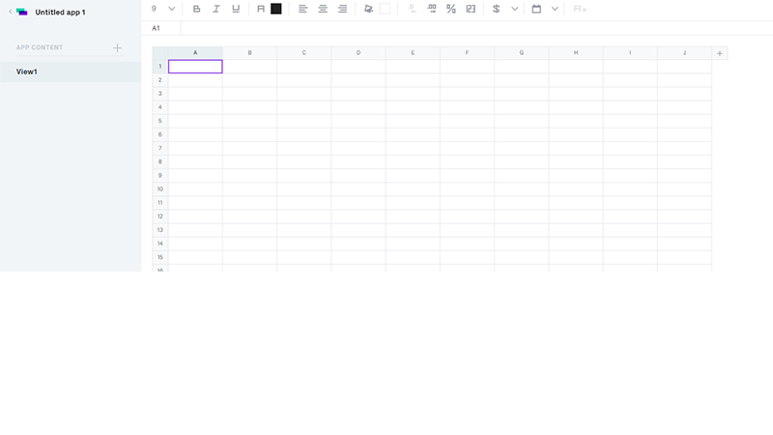Viewport: 773px width, 435px height.
Task: Align text to the right
Action: (x=342, y=9)
